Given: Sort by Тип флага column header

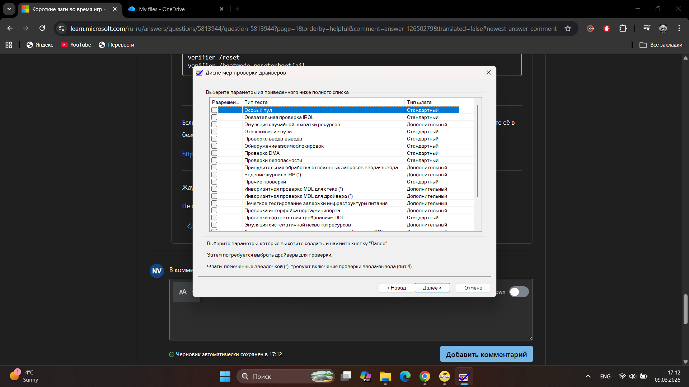Looking at the screenshot, I should [x=432, y=102].
